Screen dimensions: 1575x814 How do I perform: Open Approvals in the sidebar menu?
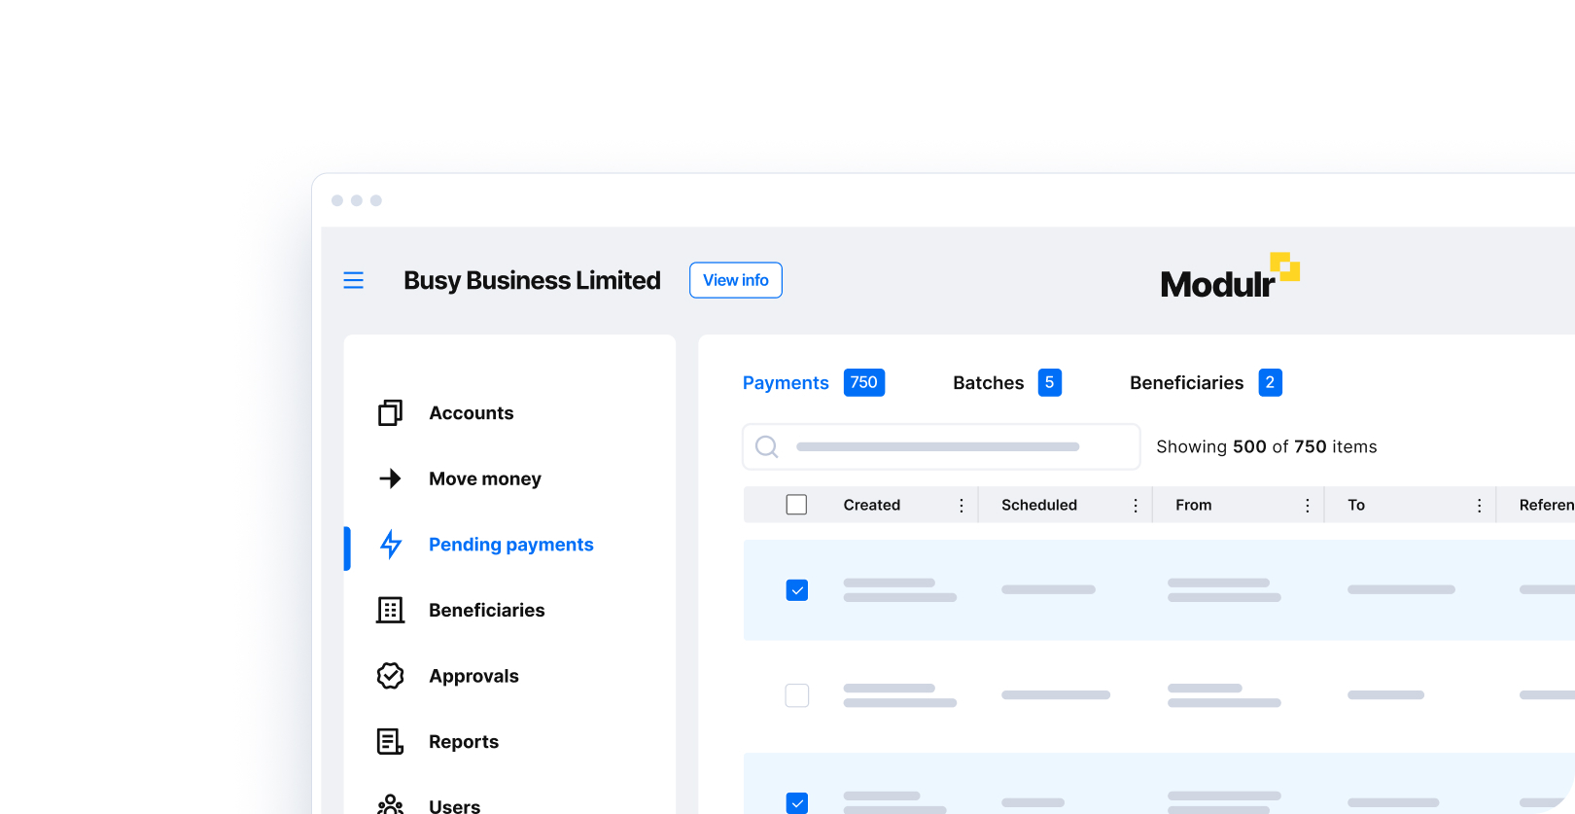point(473,676)
